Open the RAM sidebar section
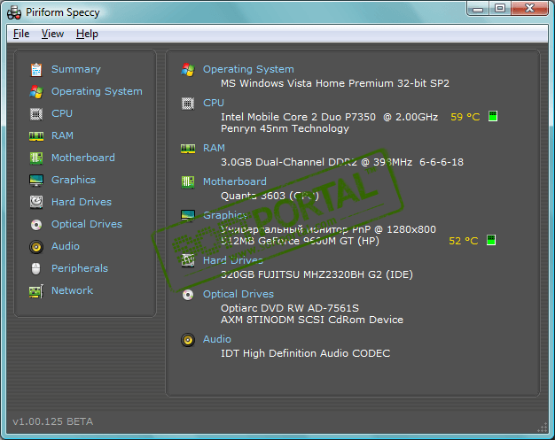This screenshot has height=440, width=555. [62, 135]
